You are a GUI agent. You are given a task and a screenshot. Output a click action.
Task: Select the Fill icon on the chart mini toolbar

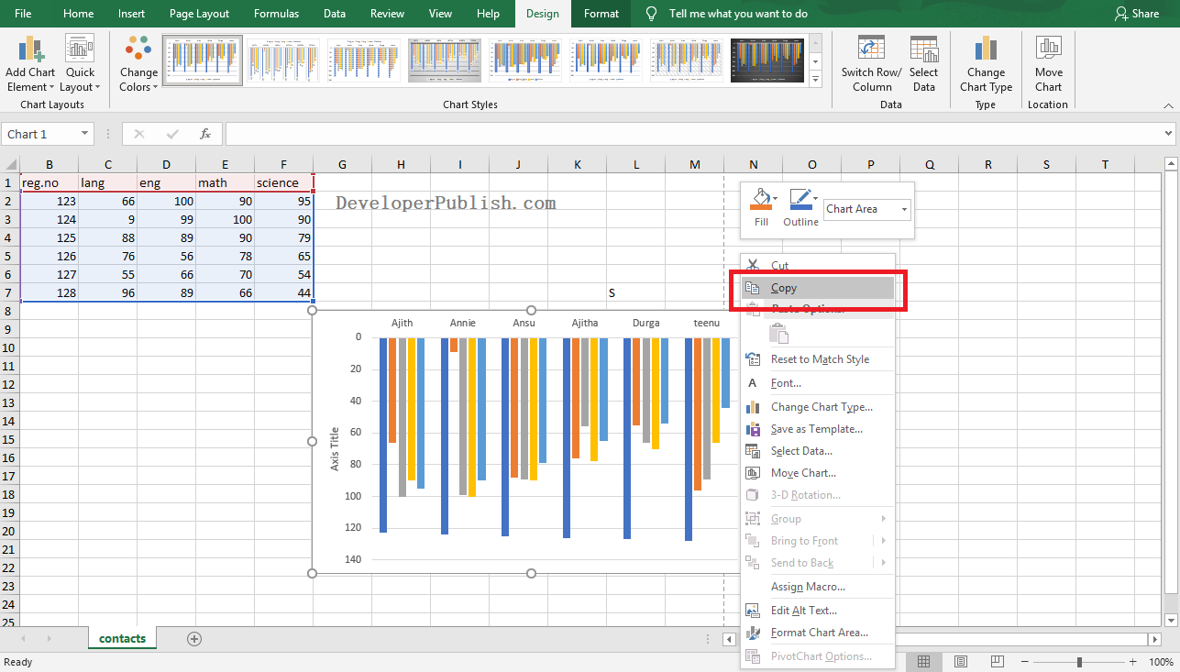point(762,201)
